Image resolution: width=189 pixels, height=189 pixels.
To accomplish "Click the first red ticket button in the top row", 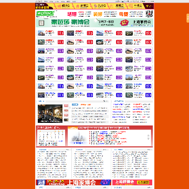I will [x=60, y=33].
